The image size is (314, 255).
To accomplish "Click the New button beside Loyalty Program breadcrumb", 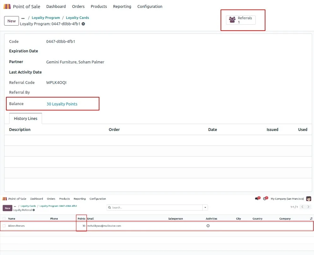I will [11, 21].
